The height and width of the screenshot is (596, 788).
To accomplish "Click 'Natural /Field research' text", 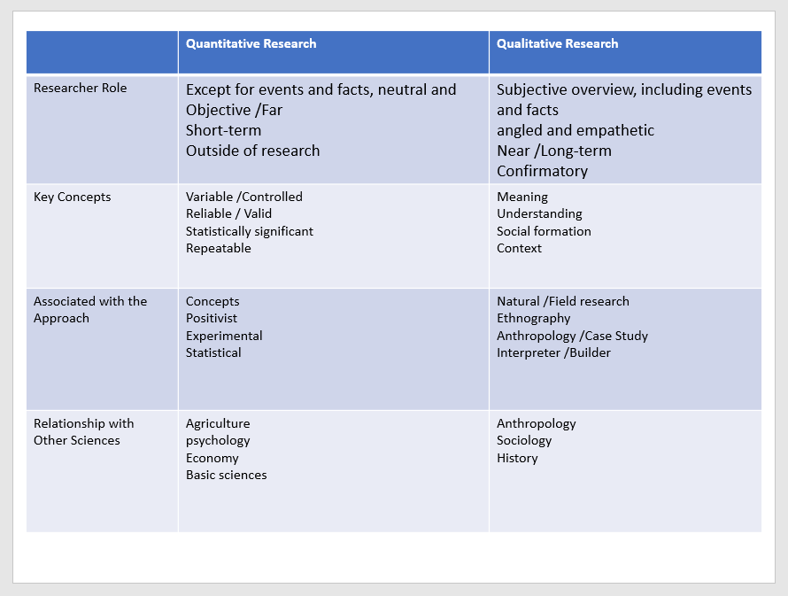I will [562, 301].
